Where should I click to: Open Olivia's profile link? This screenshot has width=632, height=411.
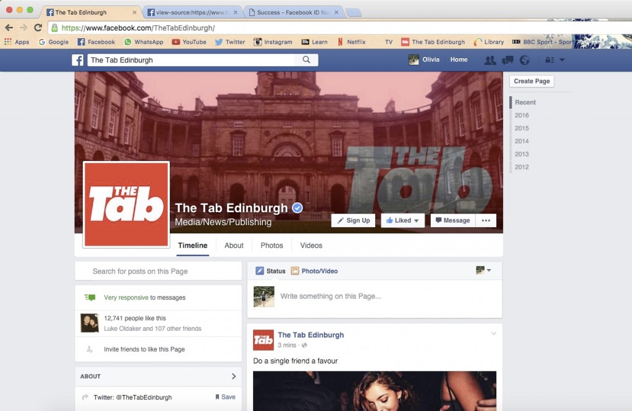pyautogui.click(x=424, y=60)
